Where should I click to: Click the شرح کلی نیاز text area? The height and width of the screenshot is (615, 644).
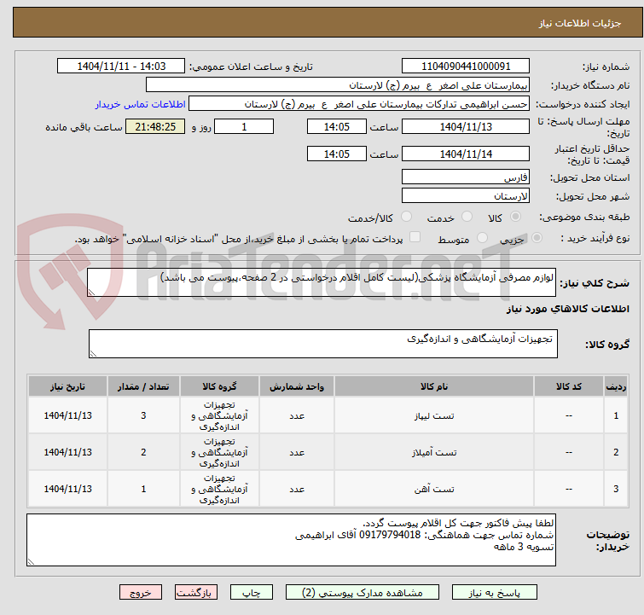(322, 282)
